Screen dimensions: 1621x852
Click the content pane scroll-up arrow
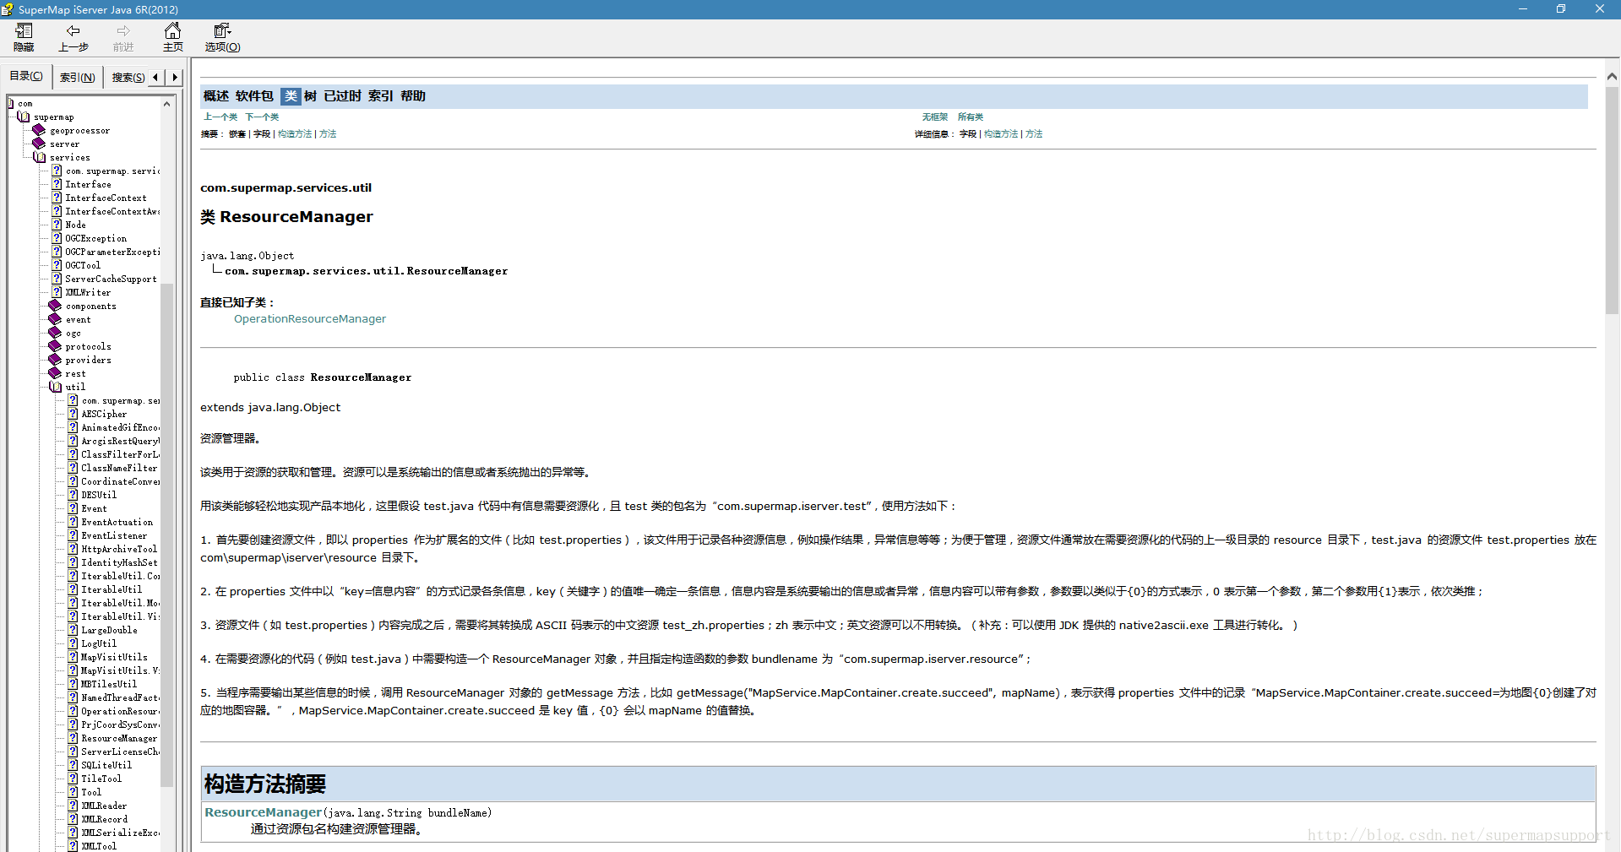point(1612,76)
